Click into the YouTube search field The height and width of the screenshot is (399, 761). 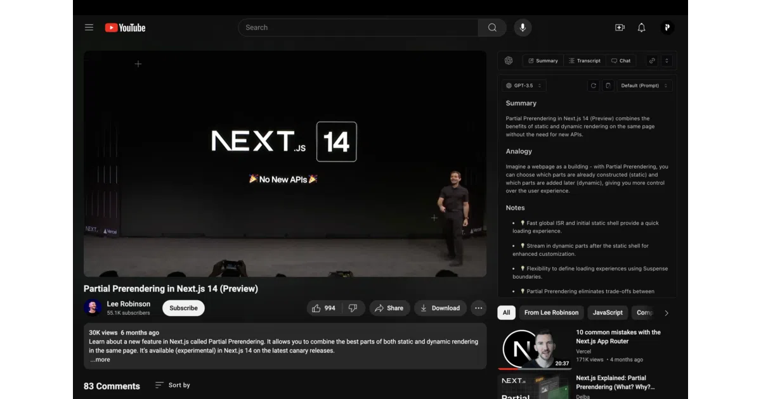click(x=358, y=27)
